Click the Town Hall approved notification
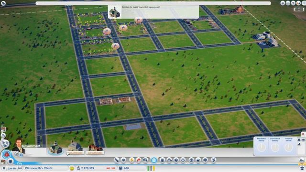Viewport: 306px width, 172px height. tap(153, 12)
